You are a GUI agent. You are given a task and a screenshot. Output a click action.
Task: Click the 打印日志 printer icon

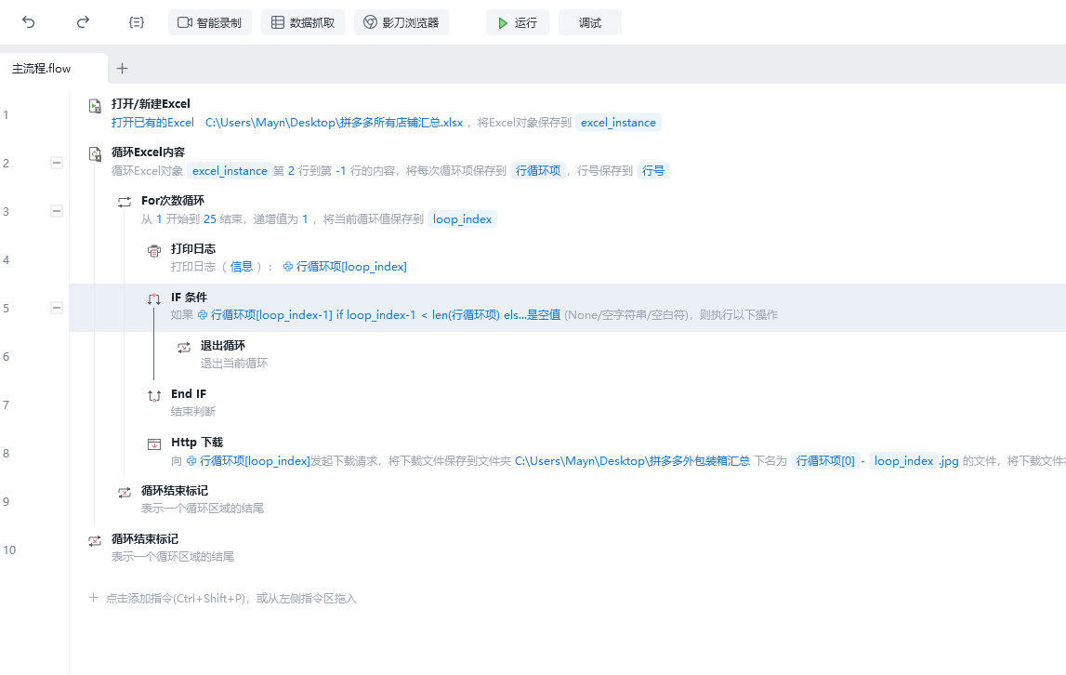[x=154, y=251]
